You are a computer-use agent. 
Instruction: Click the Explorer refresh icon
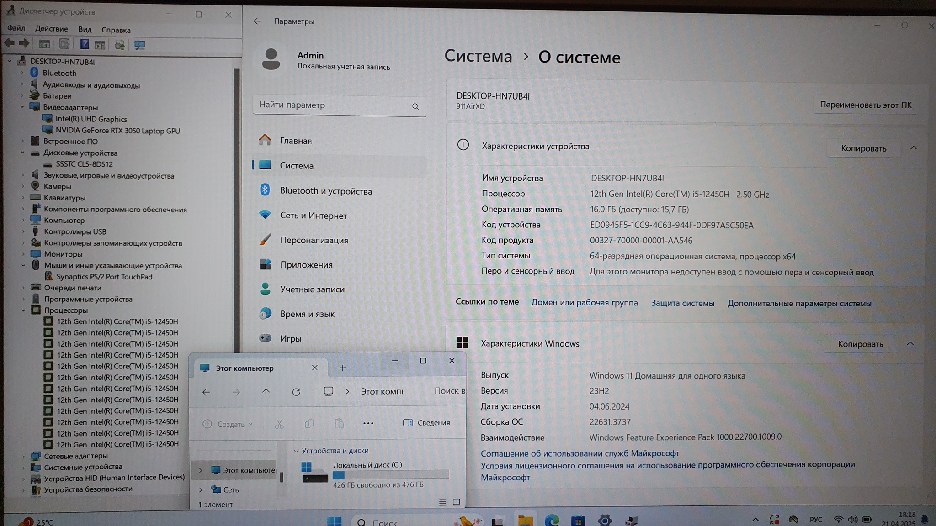tap(296, 392)
